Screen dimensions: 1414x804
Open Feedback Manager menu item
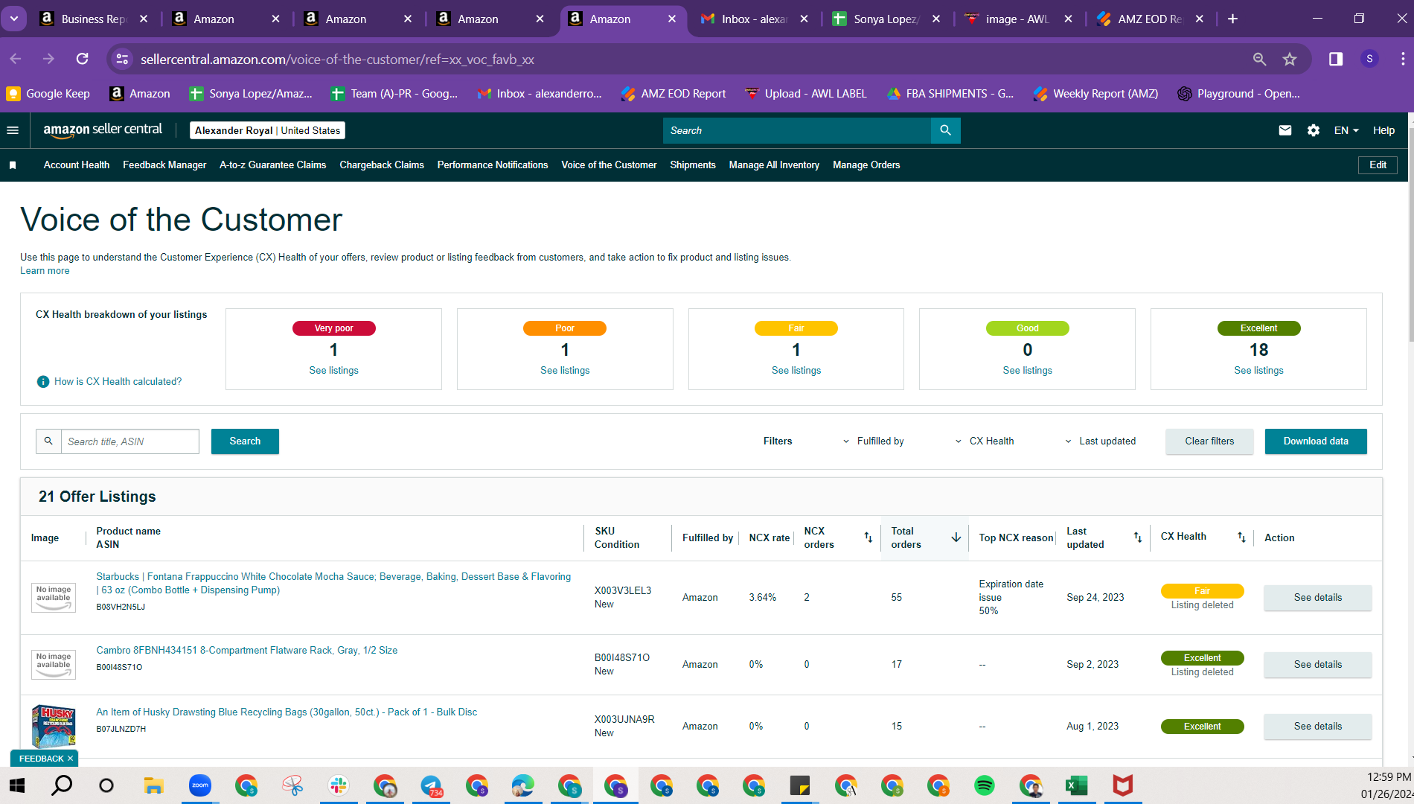[x=164, y=165]
